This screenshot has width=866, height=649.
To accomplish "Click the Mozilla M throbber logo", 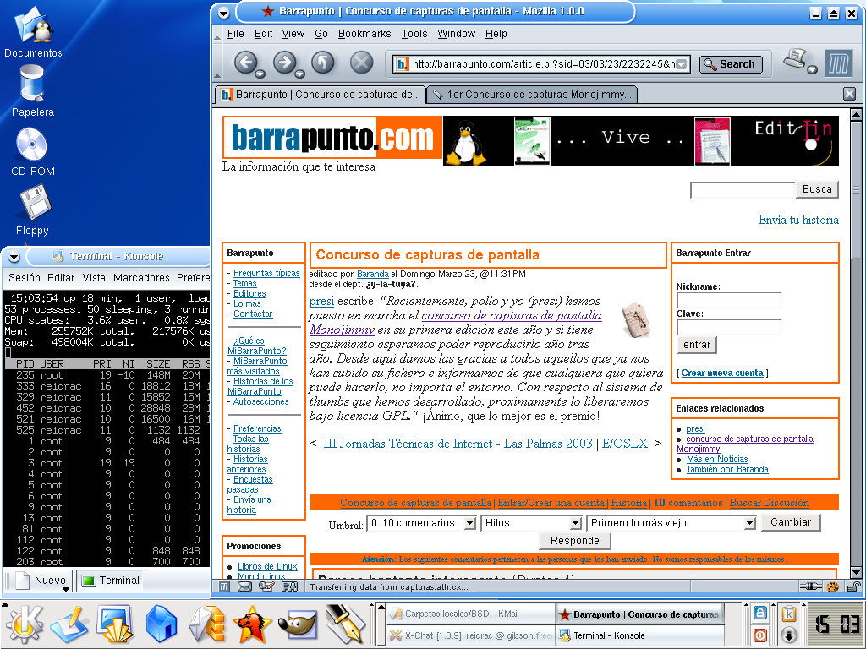I will (838, 63).
